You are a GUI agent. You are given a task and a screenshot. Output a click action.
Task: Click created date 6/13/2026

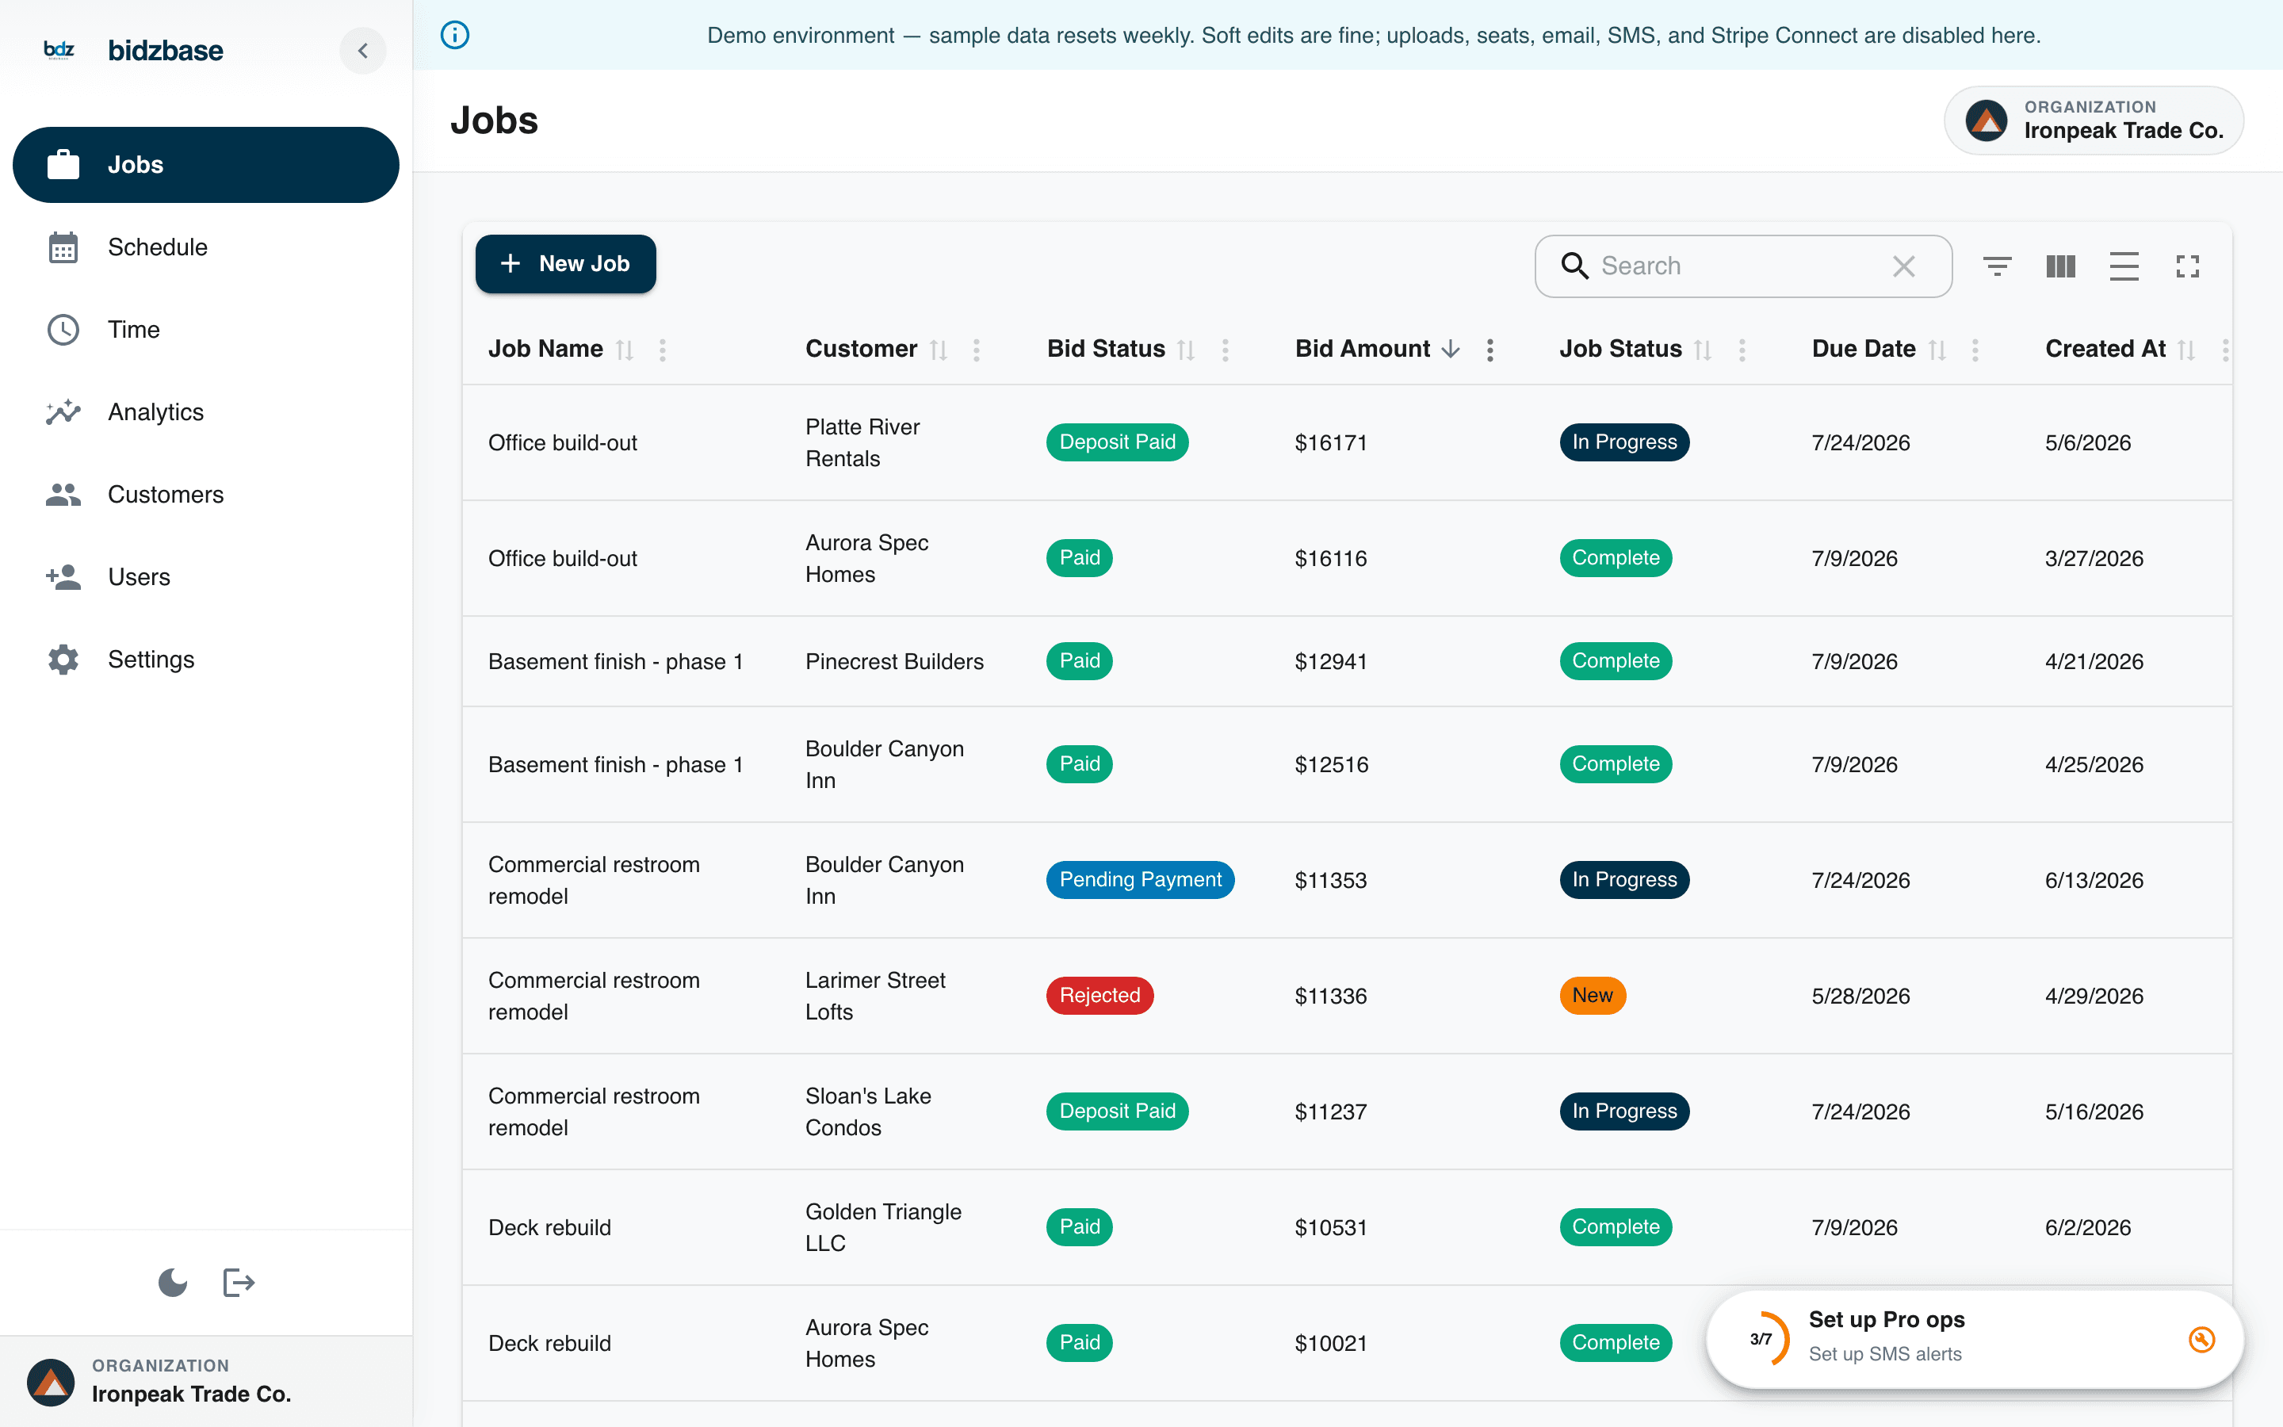[2094, 881]
